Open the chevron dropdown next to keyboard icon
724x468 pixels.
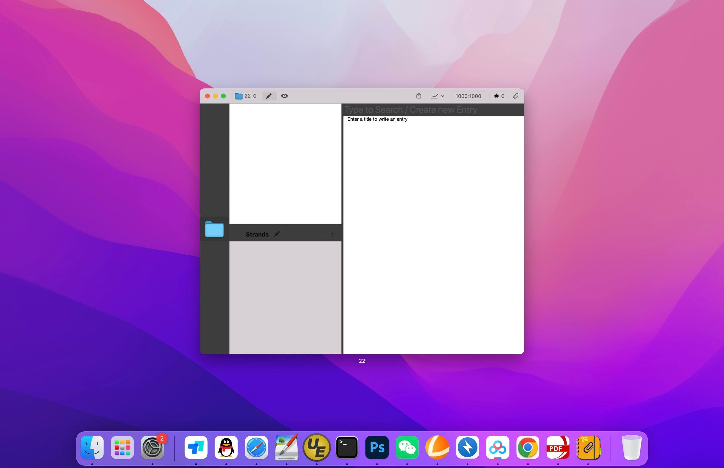tap(443, 96)
